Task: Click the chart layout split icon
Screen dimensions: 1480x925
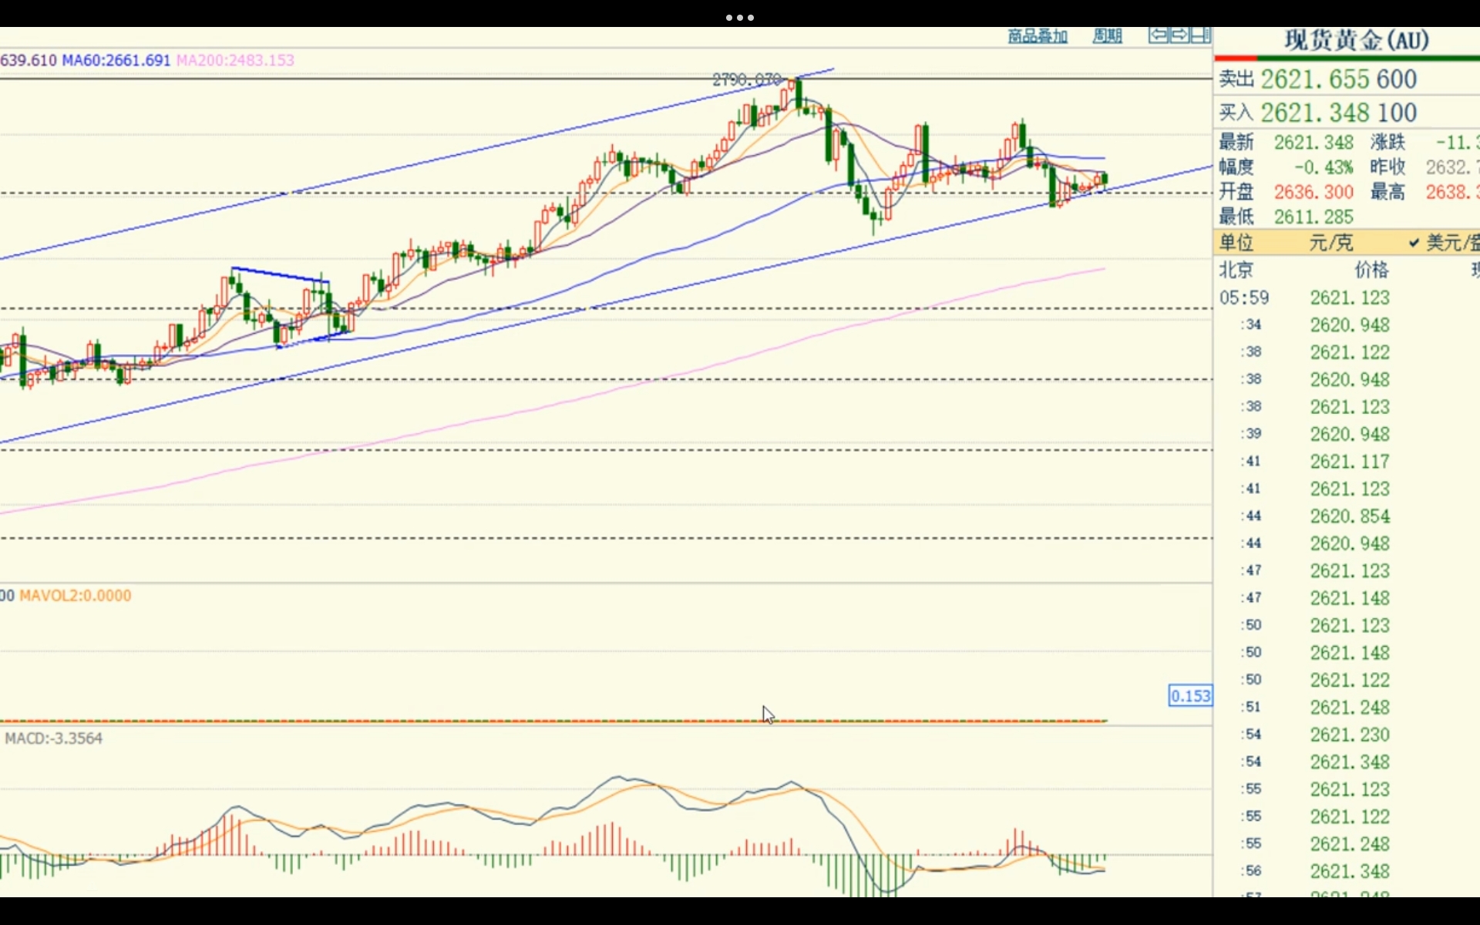Action: pos(1201,35)
